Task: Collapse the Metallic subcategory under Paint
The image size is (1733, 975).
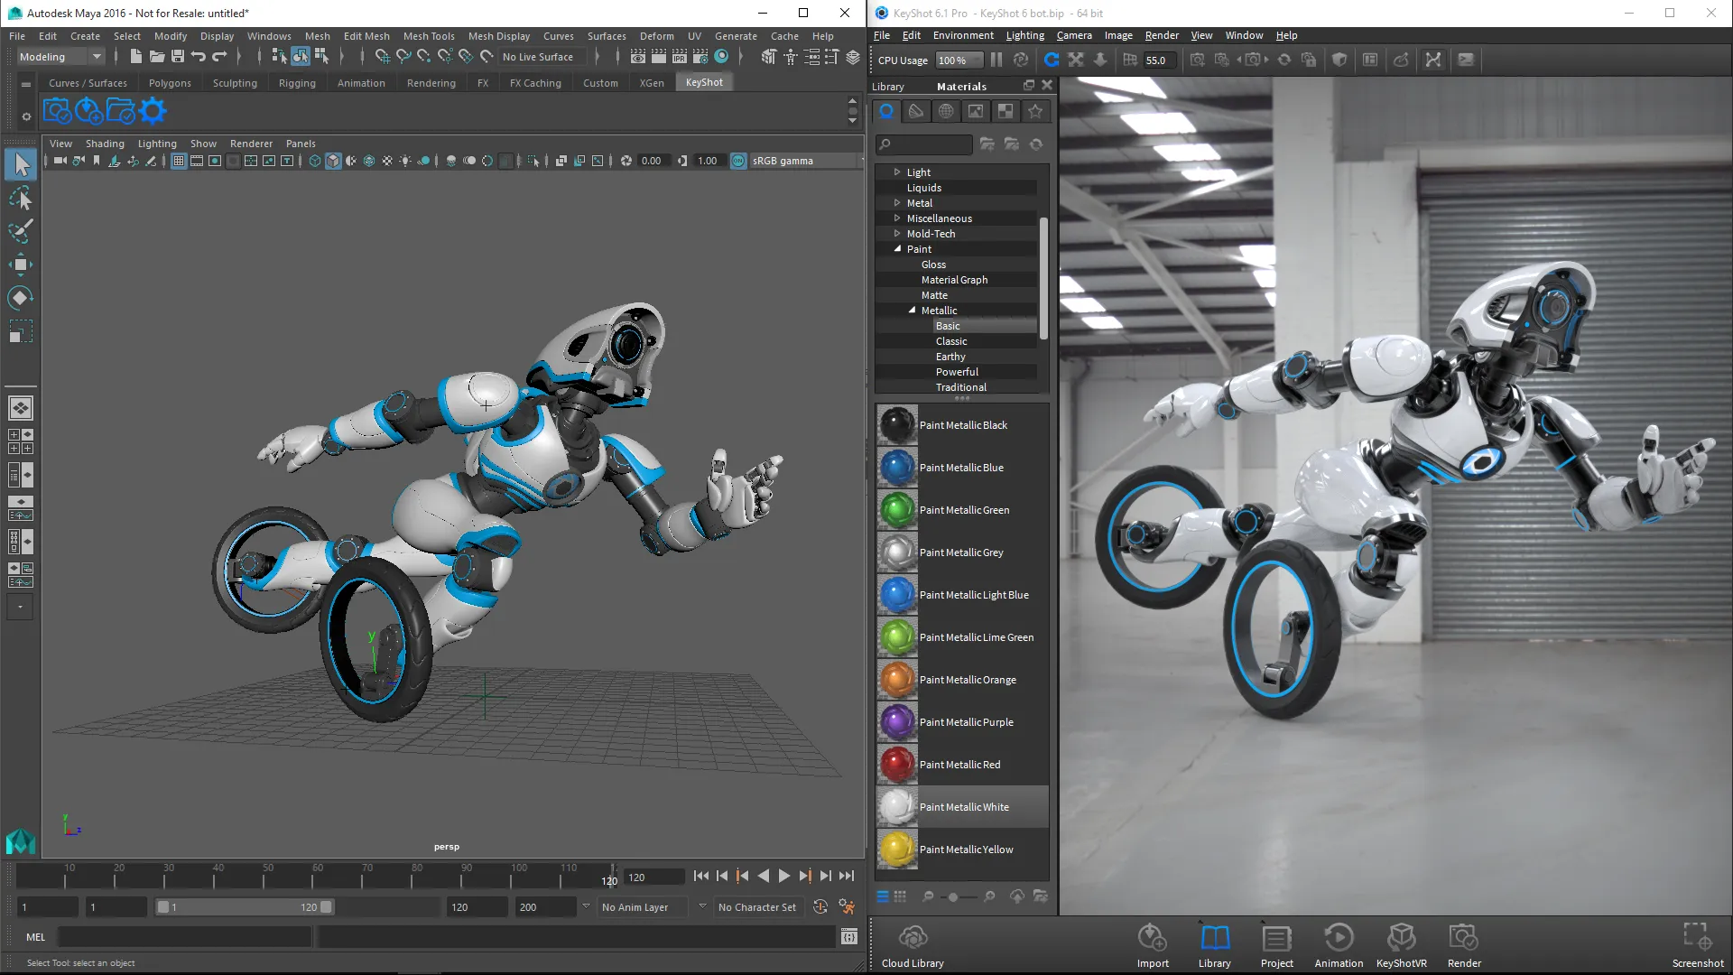Action: pyautogui.click(x=913, y=311)
